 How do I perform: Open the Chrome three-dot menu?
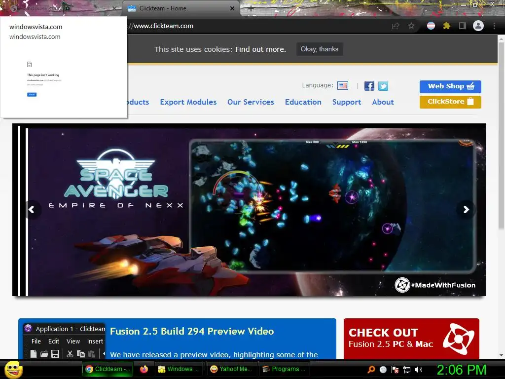coord(494,26)
